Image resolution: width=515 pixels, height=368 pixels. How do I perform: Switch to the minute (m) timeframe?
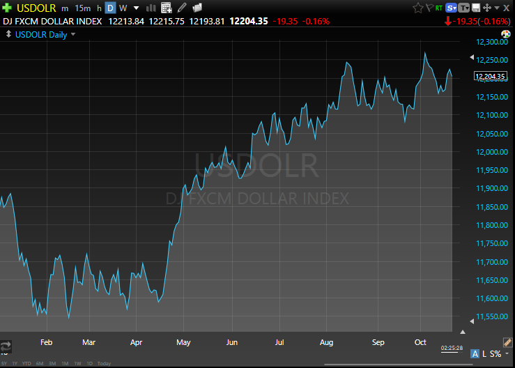pyautogui.click(x=65, y=8)
